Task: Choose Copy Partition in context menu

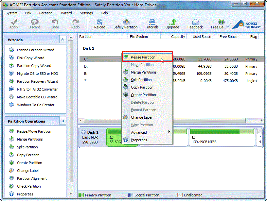Action: [x=147, y=87]
